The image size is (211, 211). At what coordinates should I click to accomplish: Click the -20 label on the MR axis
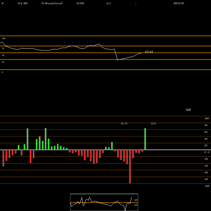[x=206, y=159]
